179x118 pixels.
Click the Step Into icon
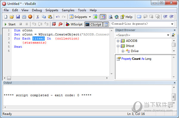click(x=34, y=24)
